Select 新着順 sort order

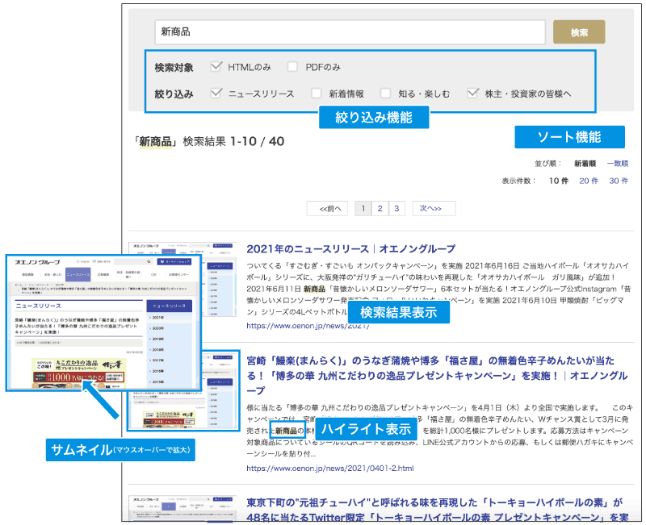(x=585, y=164)
